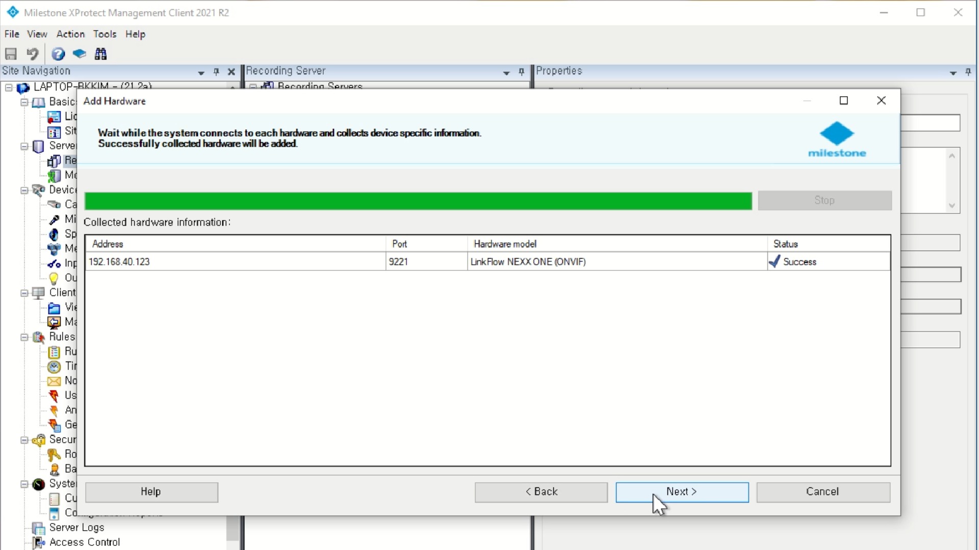Select the Metadata tree icon

click(x=54, y=249)
